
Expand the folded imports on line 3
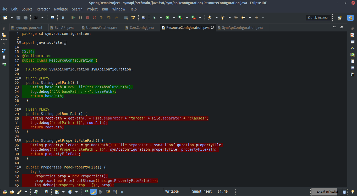(x=20, y=42)
